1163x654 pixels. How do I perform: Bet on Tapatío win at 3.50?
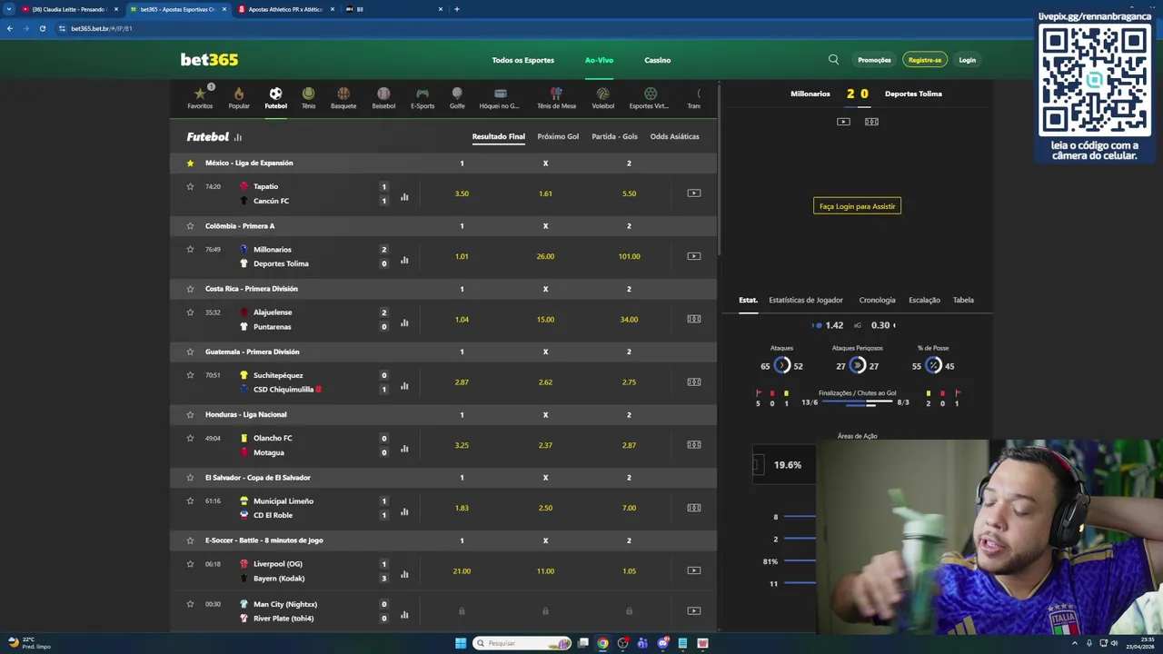(x=462, y=193)
